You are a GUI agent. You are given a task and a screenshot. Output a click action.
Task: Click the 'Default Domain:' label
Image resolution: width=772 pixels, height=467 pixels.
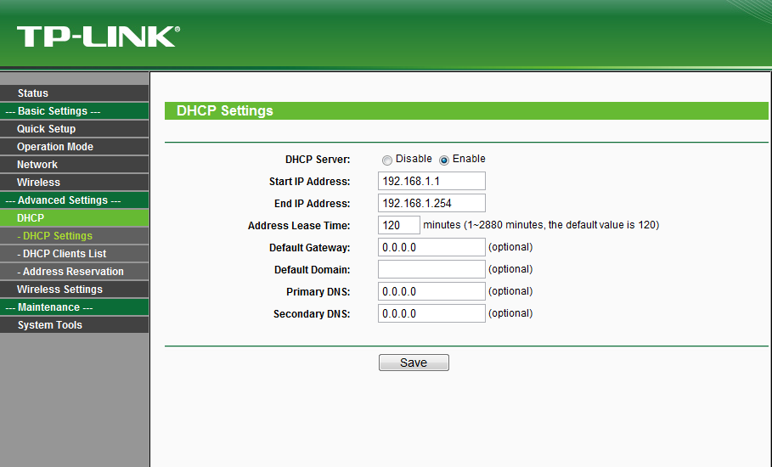(313, 270)
